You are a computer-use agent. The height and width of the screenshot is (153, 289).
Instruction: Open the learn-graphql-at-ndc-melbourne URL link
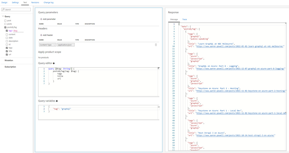(x=240, y=46)
